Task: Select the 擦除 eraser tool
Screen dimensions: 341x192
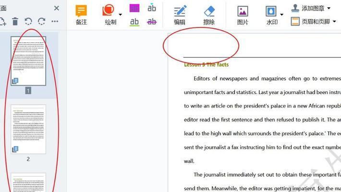Action: (x=209, y=15)
